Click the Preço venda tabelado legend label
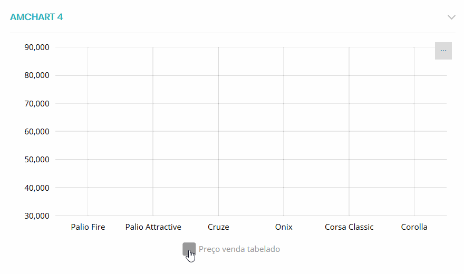The width and height of the screenshot is (464, 274). (239, 249)
